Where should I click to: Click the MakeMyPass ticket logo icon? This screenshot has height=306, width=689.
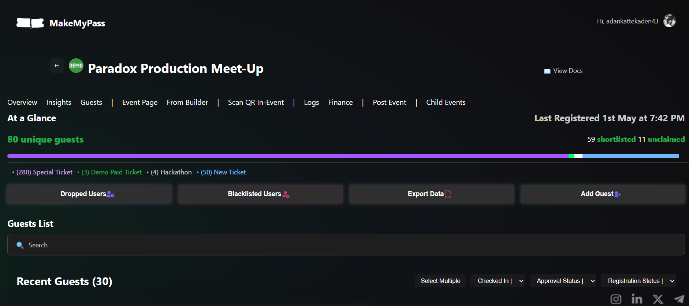tap(30, 23)
